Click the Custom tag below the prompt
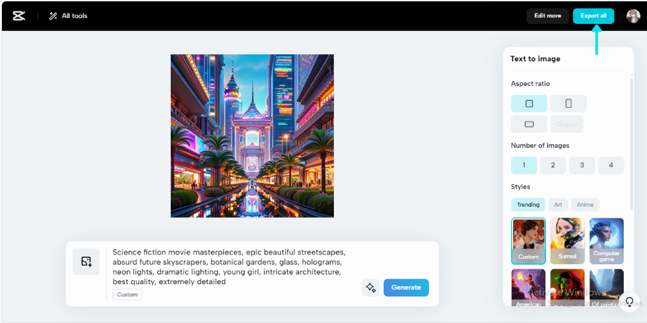This screenshot has height=323, width=647. click(127, 295)
